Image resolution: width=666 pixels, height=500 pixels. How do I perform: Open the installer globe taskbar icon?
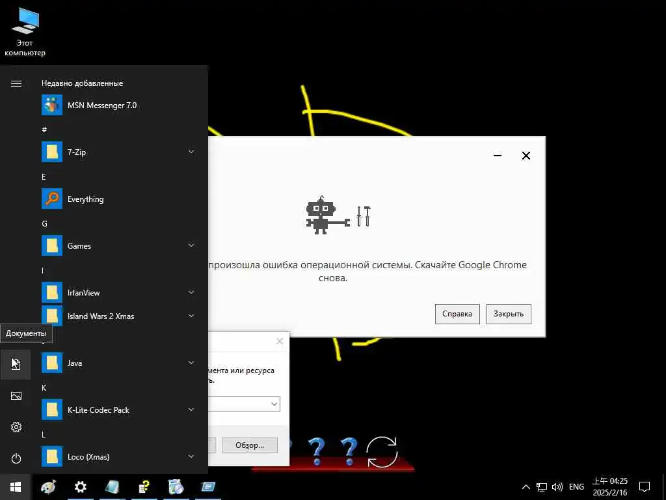(176, 487)
